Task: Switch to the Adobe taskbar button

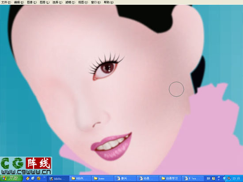Action: click(x=58, y=178)
